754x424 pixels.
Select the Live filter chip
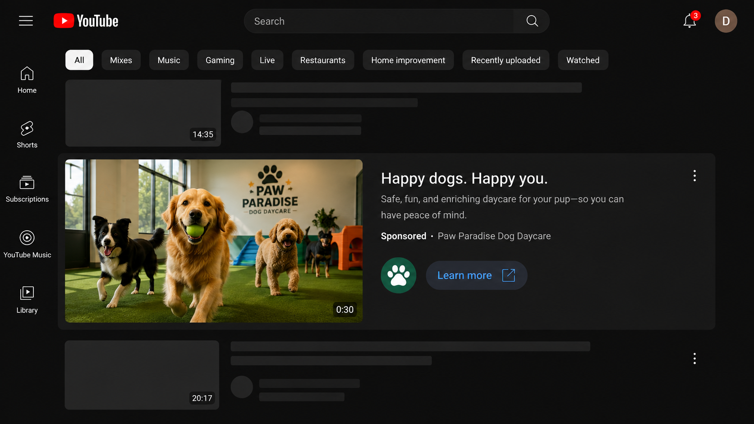point(267,60)
